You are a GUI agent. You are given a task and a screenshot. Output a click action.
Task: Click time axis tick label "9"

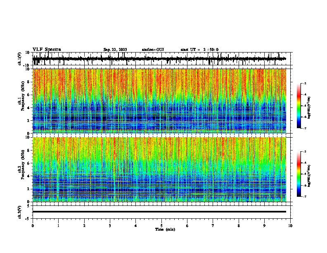coord(264,226)
